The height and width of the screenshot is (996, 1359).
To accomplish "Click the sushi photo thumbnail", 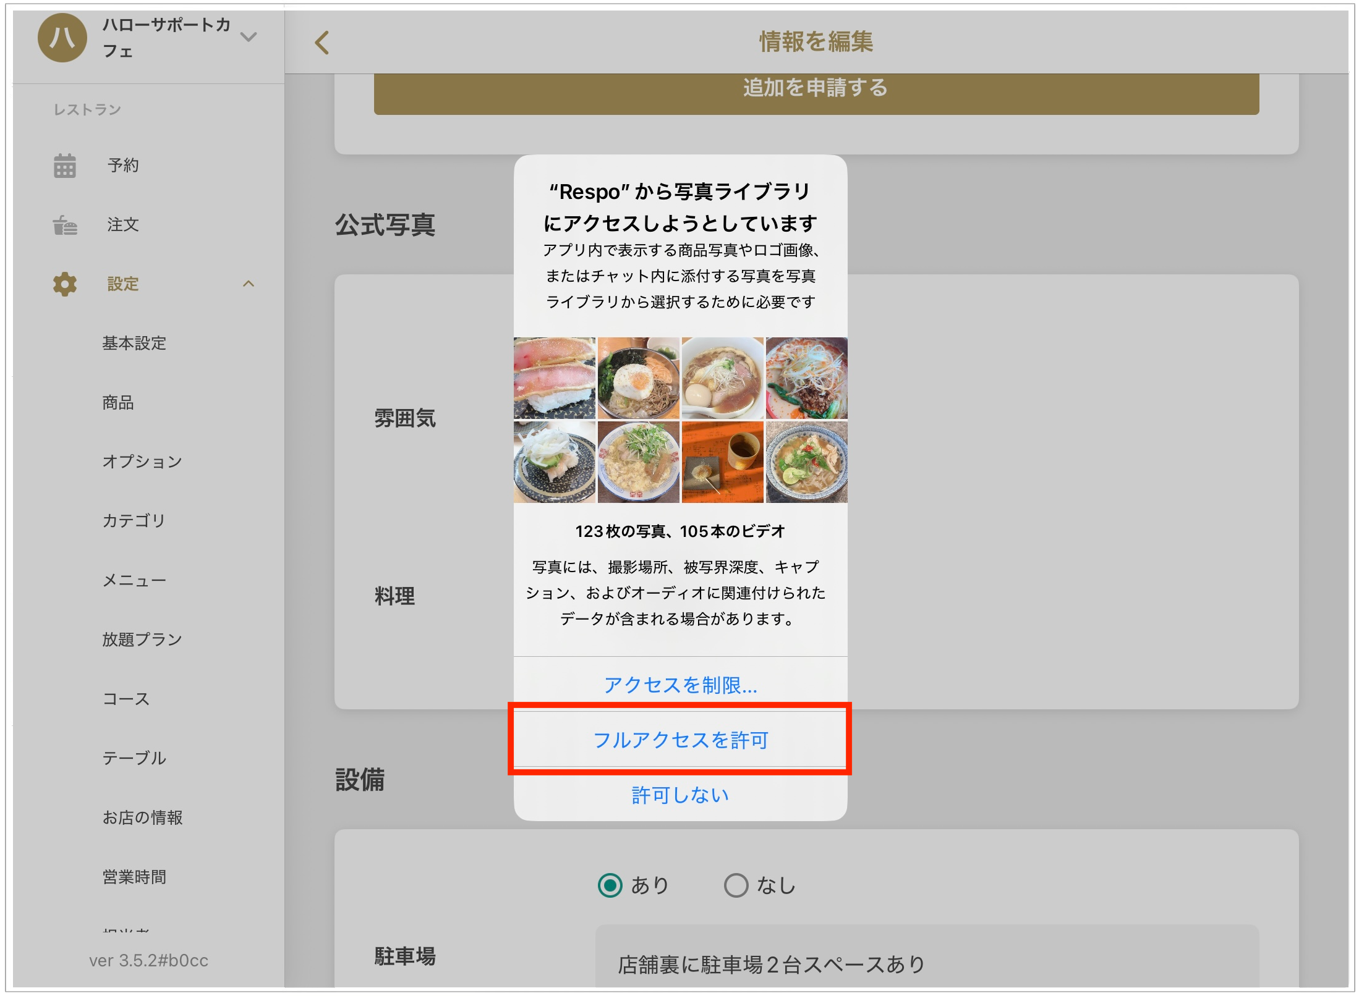I will coord(555,378).
